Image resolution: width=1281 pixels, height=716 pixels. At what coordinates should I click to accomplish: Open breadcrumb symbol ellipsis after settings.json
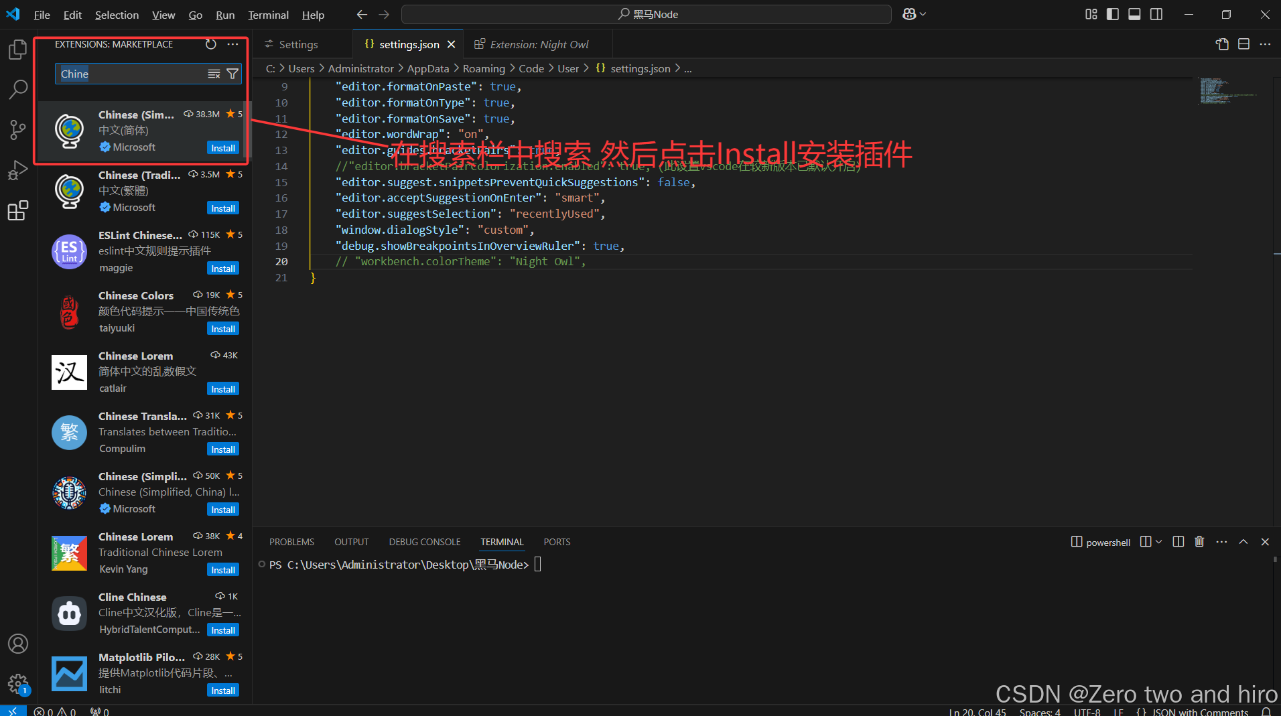(688, 68)
